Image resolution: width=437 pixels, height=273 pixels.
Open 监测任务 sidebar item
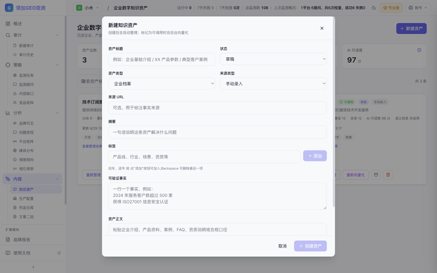point(36,75)
